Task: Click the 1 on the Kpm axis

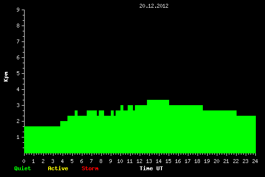Action: click(18, 137)
